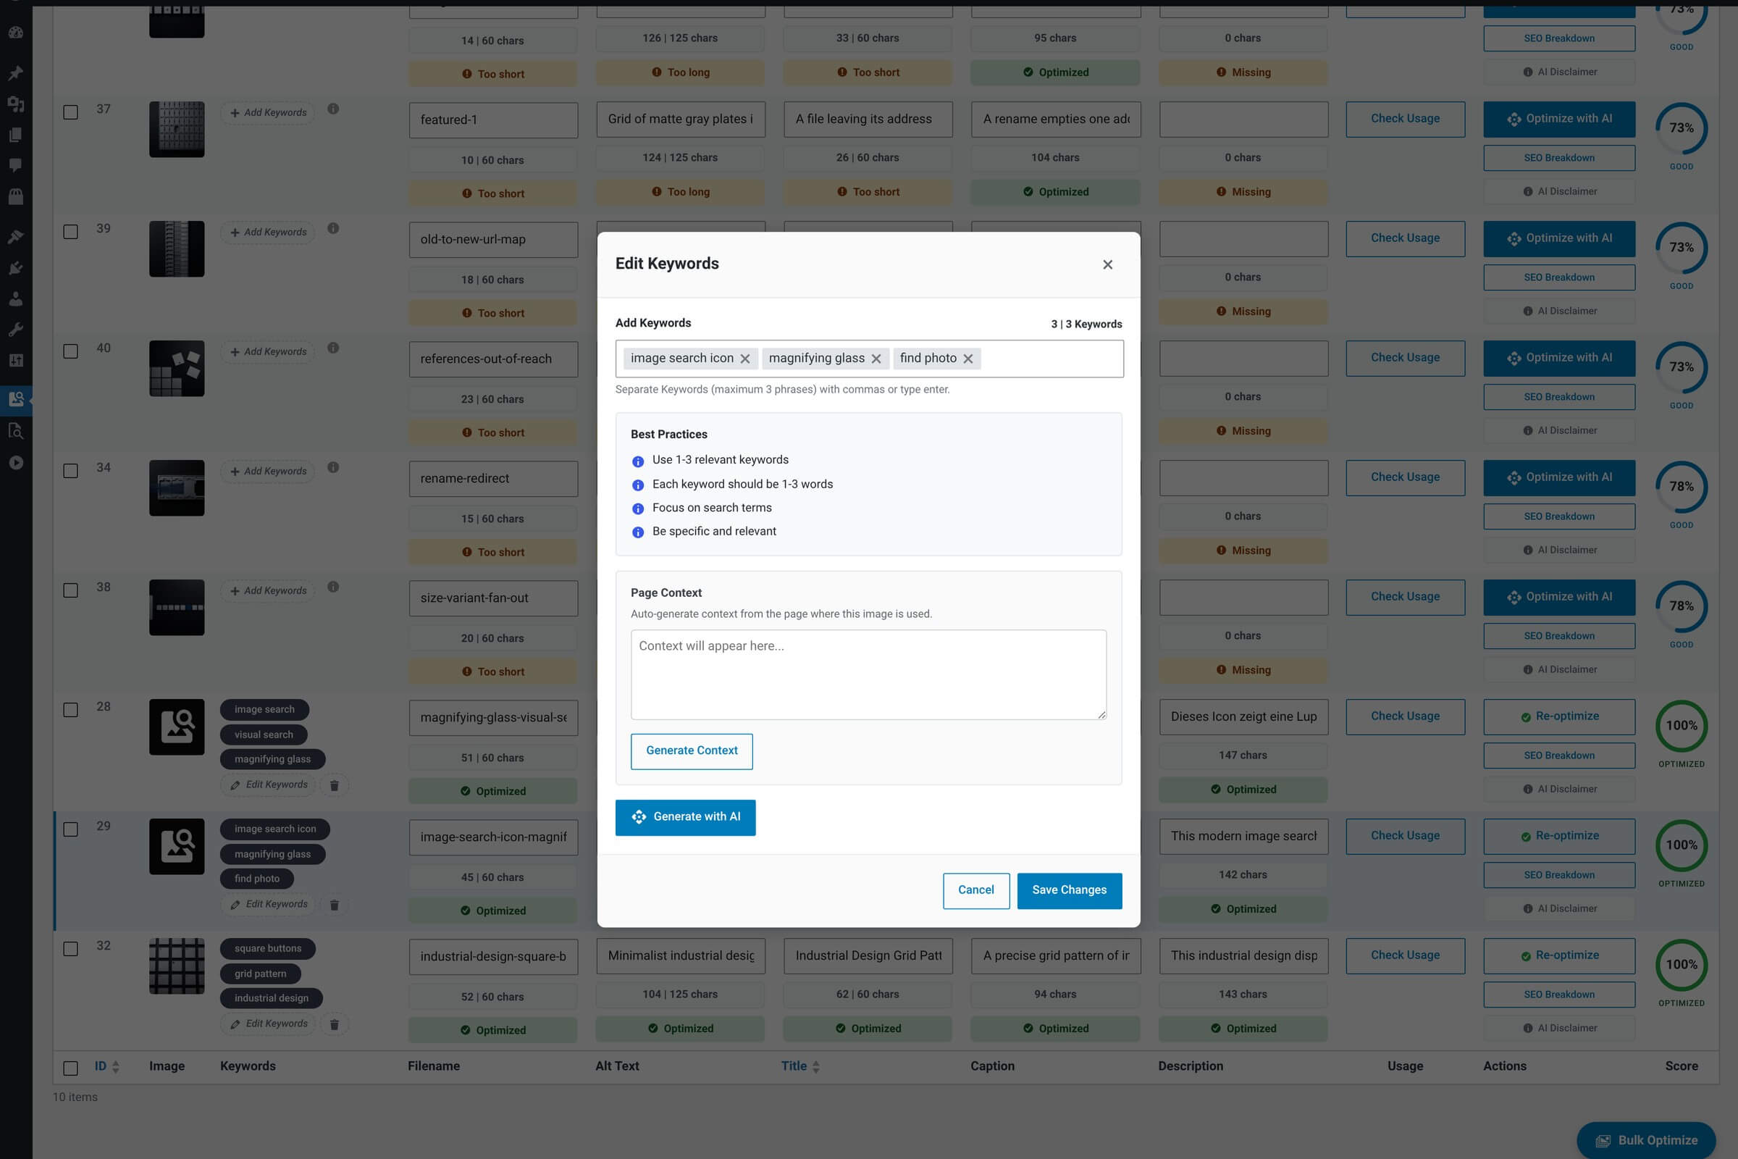Click the info icon in row 39
Viewport: 1738px width, 1159px height.
[333, 228]
